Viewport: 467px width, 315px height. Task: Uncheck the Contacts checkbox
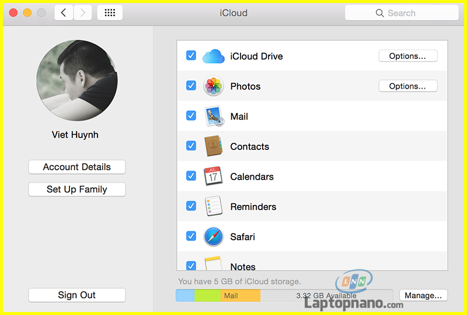191,146
